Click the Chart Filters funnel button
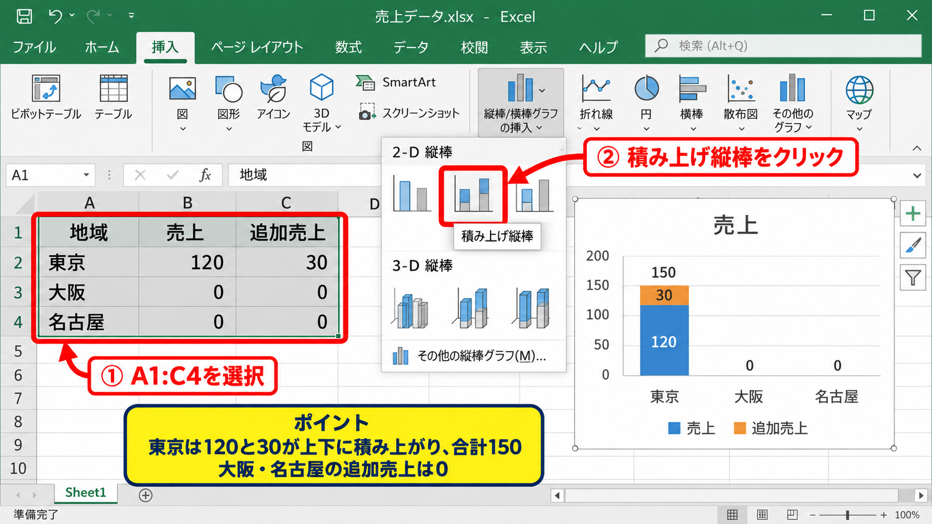Viewport: 932px width, 524px height. (x=912, y=277)
